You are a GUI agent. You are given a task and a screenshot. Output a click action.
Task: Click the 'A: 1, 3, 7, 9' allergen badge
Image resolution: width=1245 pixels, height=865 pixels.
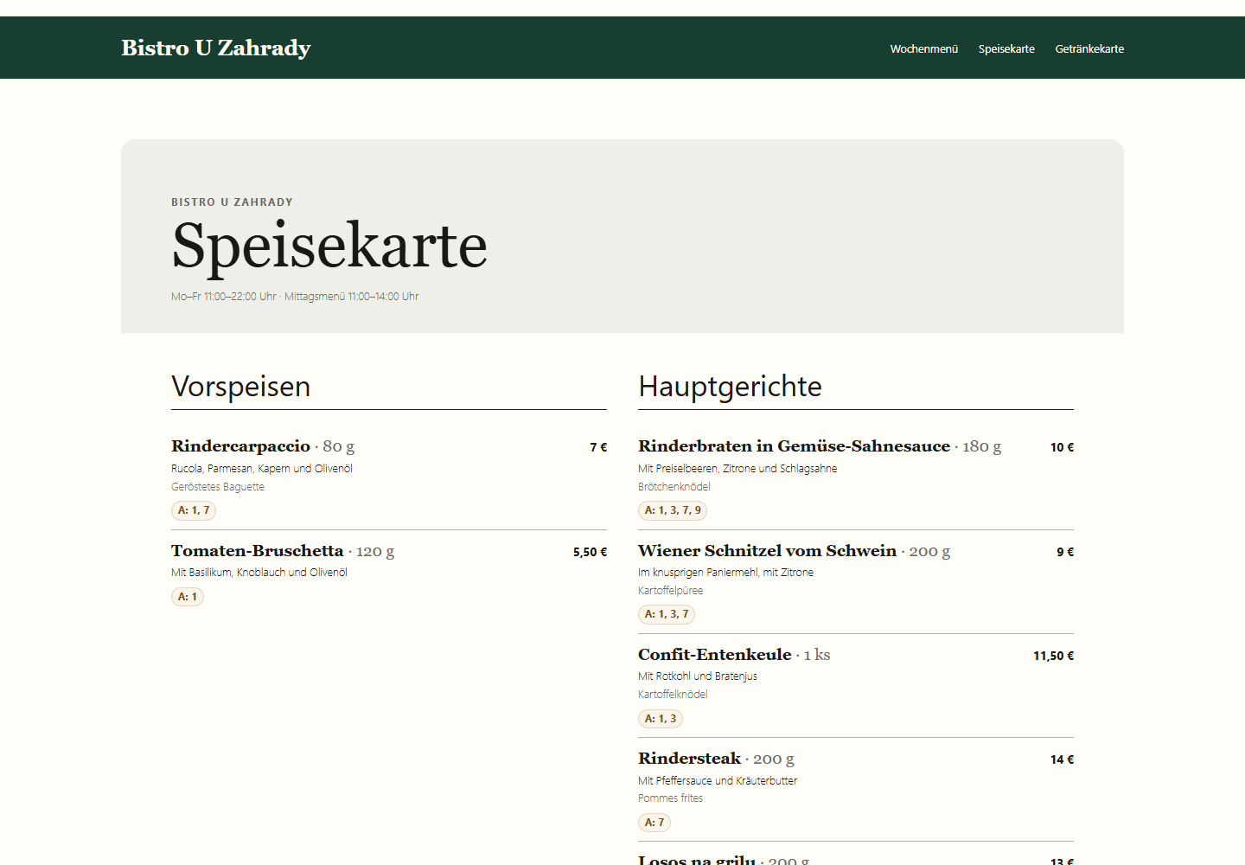(673, 510)
